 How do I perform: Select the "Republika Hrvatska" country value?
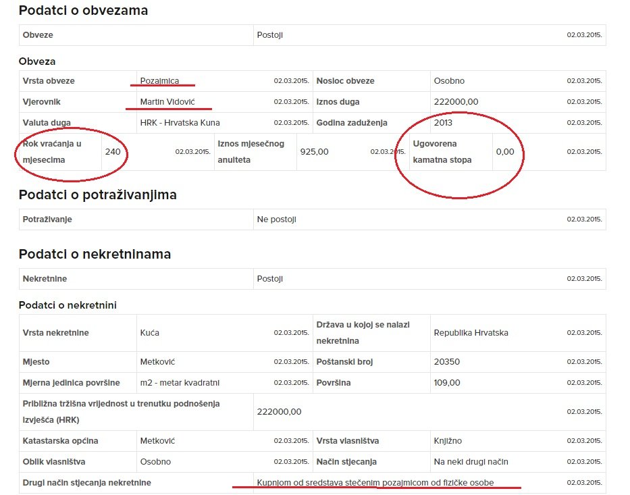(471, 333)
